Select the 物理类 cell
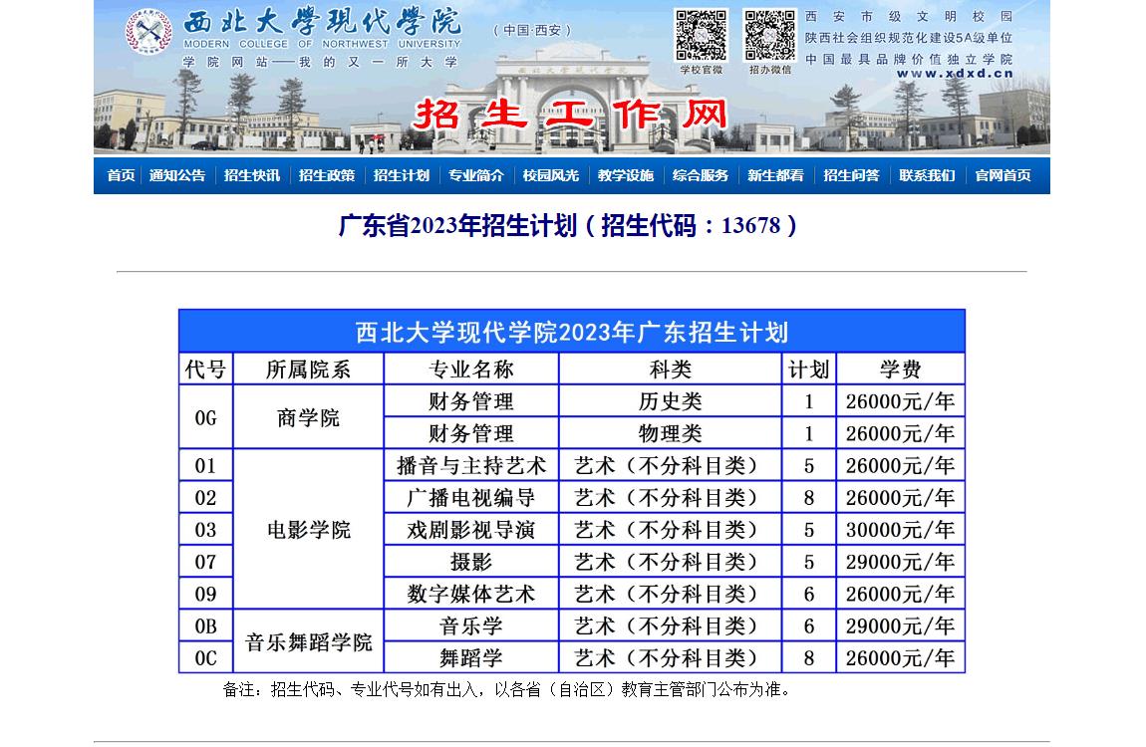This screenshot has height=747, width=1146. [671, 433]
